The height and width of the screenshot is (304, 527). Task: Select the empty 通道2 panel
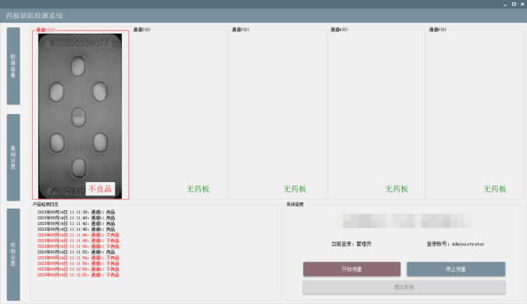click(179, 115)
